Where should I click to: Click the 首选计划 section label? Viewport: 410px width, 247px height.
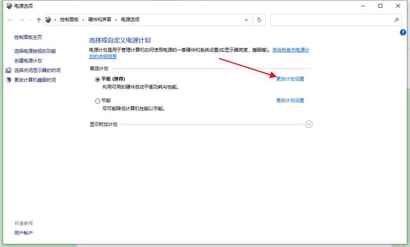(99, 68)
